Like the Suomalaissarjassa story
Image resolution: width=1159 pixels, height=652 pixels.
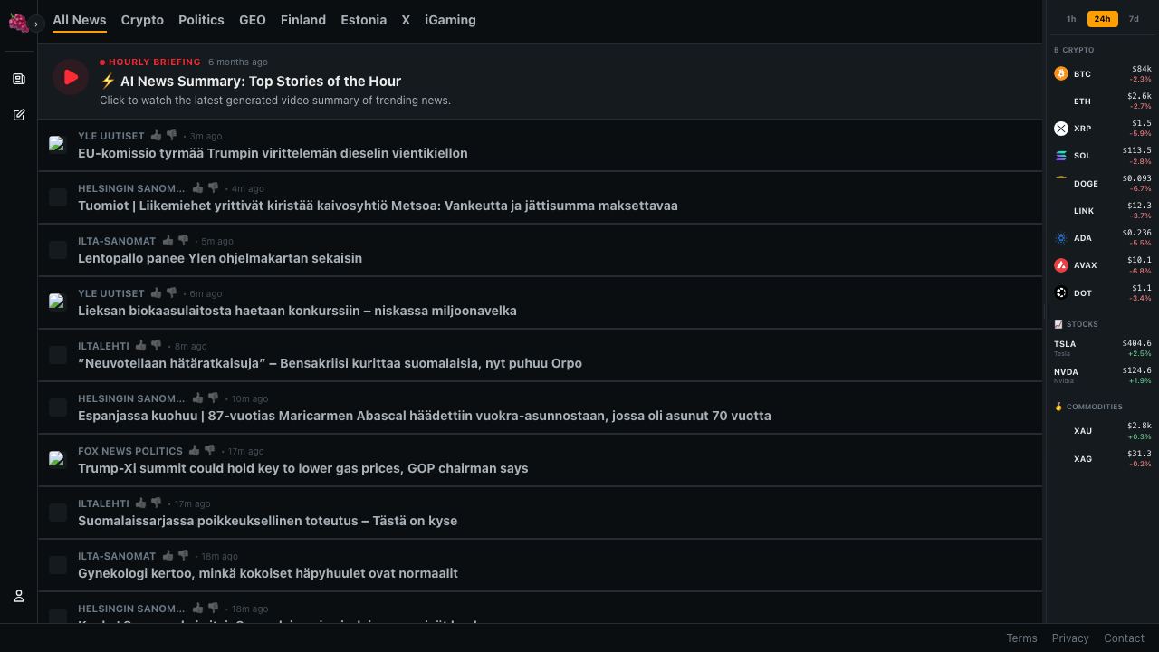(141, 503)
